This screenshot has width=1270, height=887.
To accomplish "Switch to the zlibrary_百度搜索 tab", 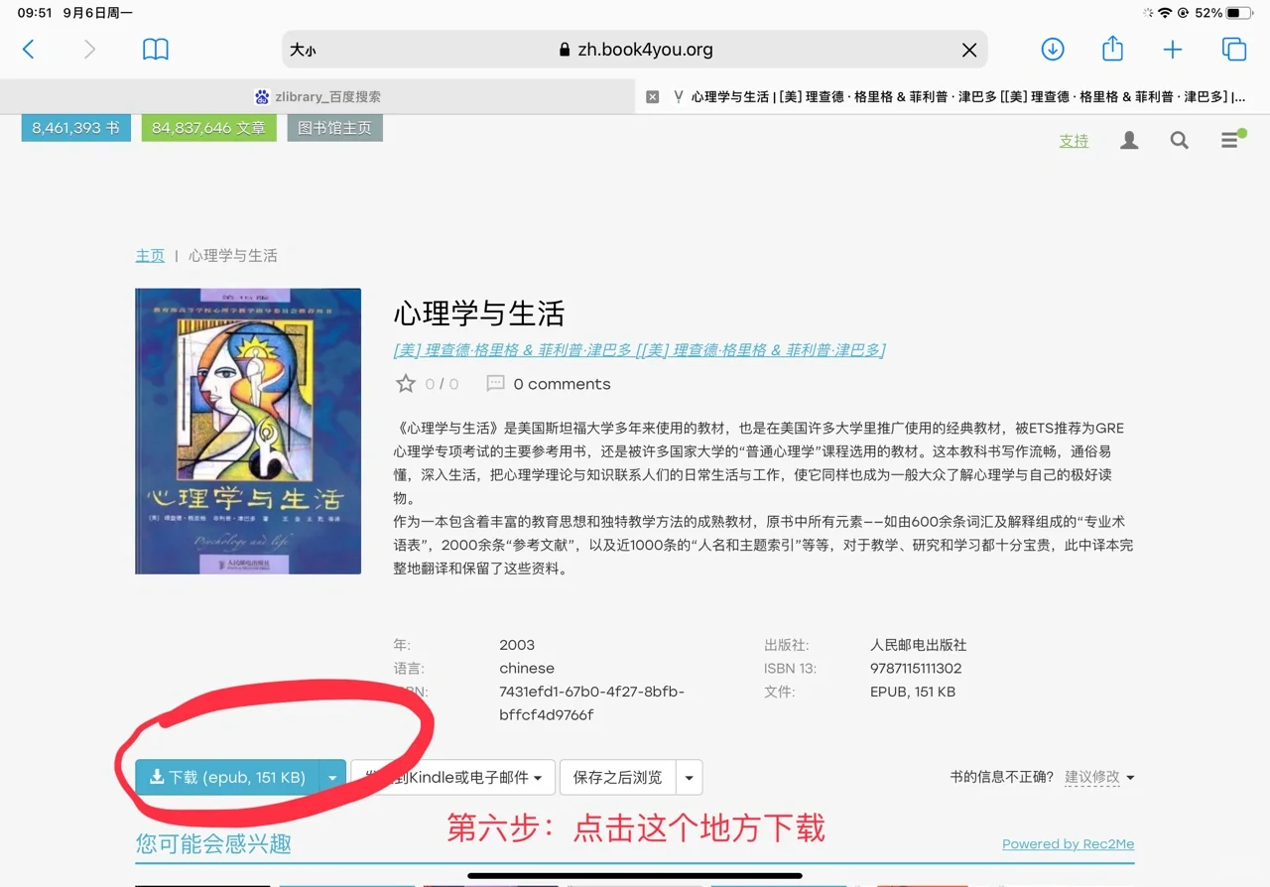I will click(x=317, y=96).
